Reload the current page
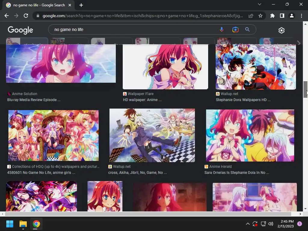 26,16
